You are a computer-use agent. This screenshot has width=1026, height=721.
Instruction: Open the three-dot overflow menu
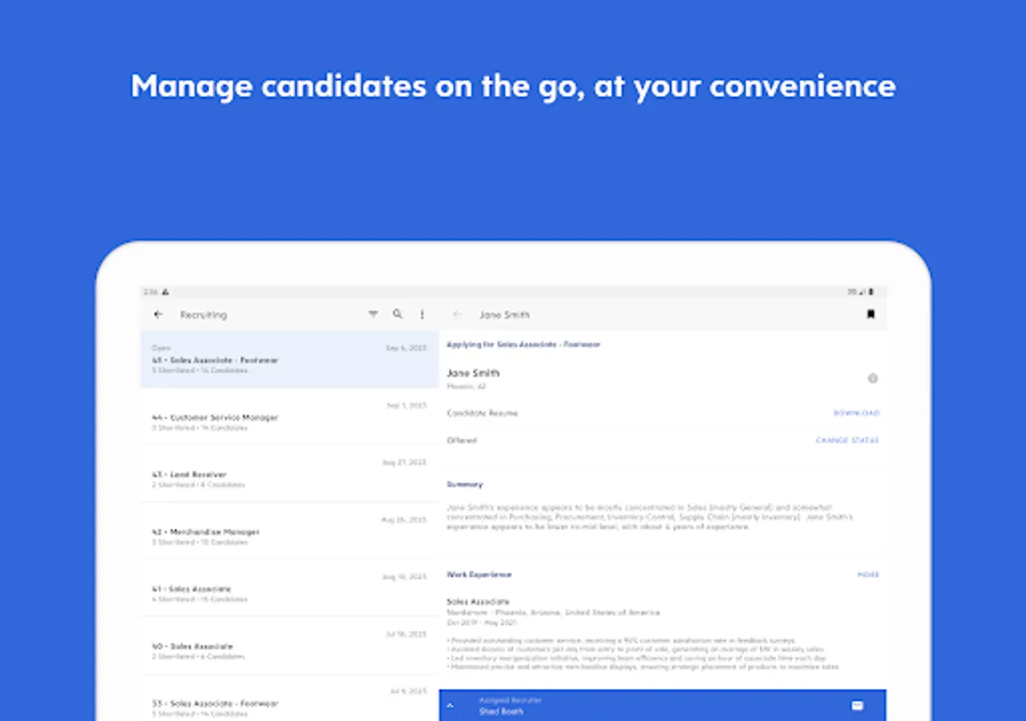[422, 315]
